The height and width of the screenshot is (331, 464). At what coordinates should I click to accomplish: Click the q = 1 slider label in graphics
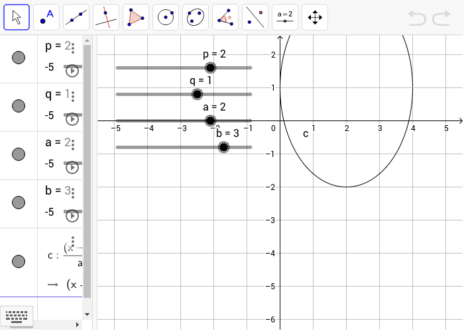[201, 80]
